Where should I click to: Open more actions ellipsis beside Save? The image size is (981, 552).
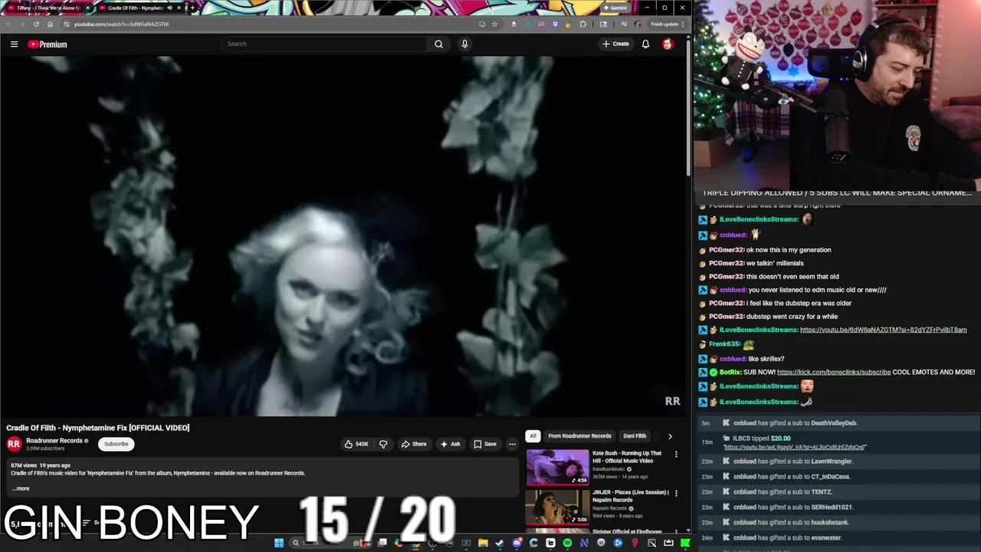512,444
